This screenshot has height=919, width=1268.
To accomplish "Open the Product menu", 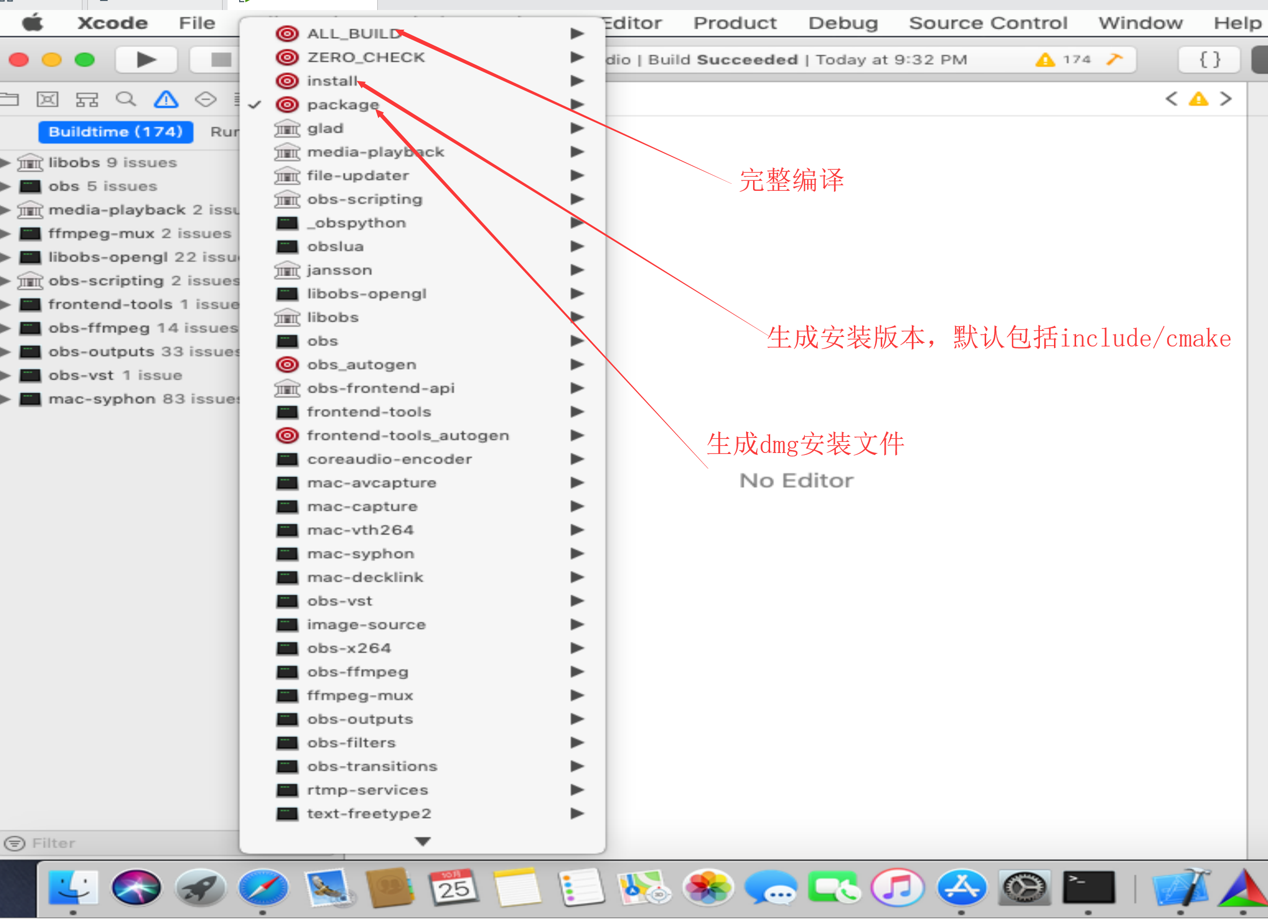I will point(734,23).
